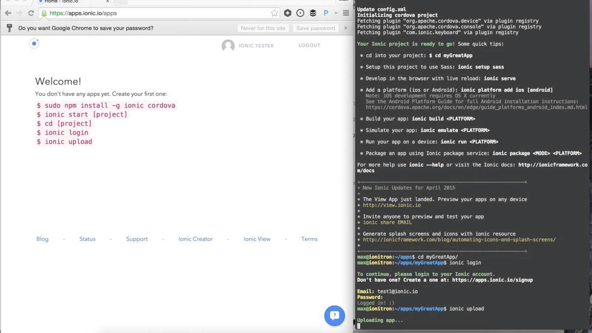
Task: Click the '$ ionic upload' line on webpage
Action: tap(64, 142)
